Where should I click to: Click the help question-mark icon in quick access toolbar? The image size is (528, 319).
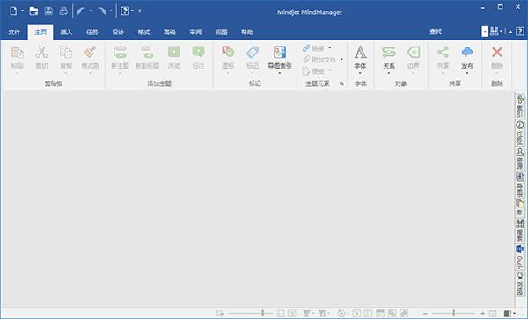tap(125, 11)
